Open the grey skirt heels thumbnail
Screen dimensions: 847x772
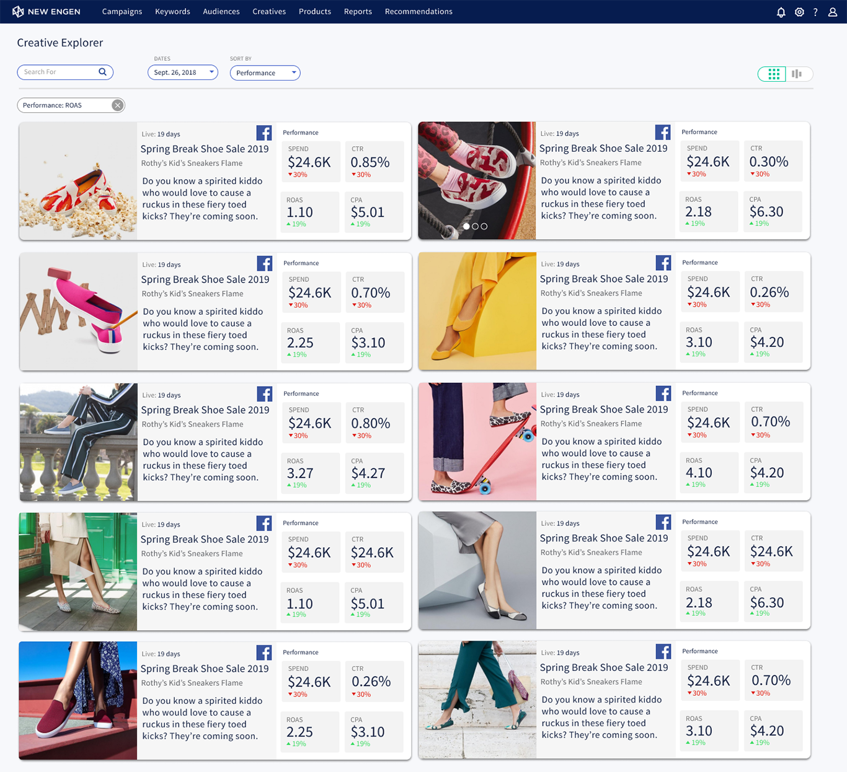[477, 571]
